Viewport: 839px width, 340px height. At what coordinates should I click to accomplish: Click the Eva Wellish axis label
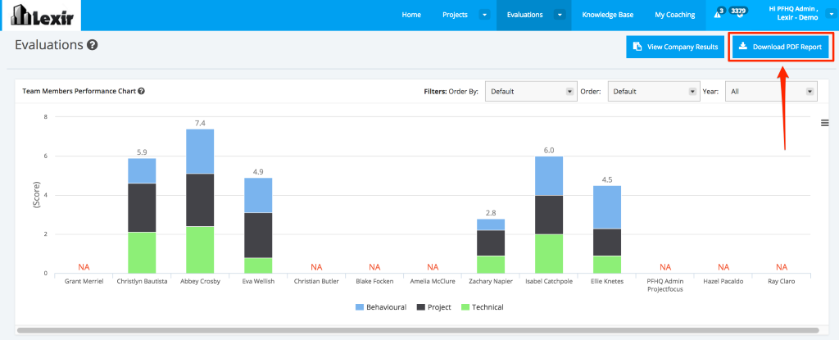(258, 281)
